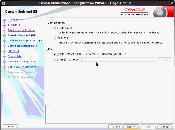
Task: Select the Other JDK Location radio button
Action: click(54, 60)
